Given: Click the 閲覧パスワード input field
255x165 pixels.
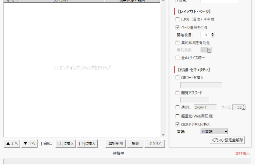Looking at the screenshot, I should pos(194,100).
